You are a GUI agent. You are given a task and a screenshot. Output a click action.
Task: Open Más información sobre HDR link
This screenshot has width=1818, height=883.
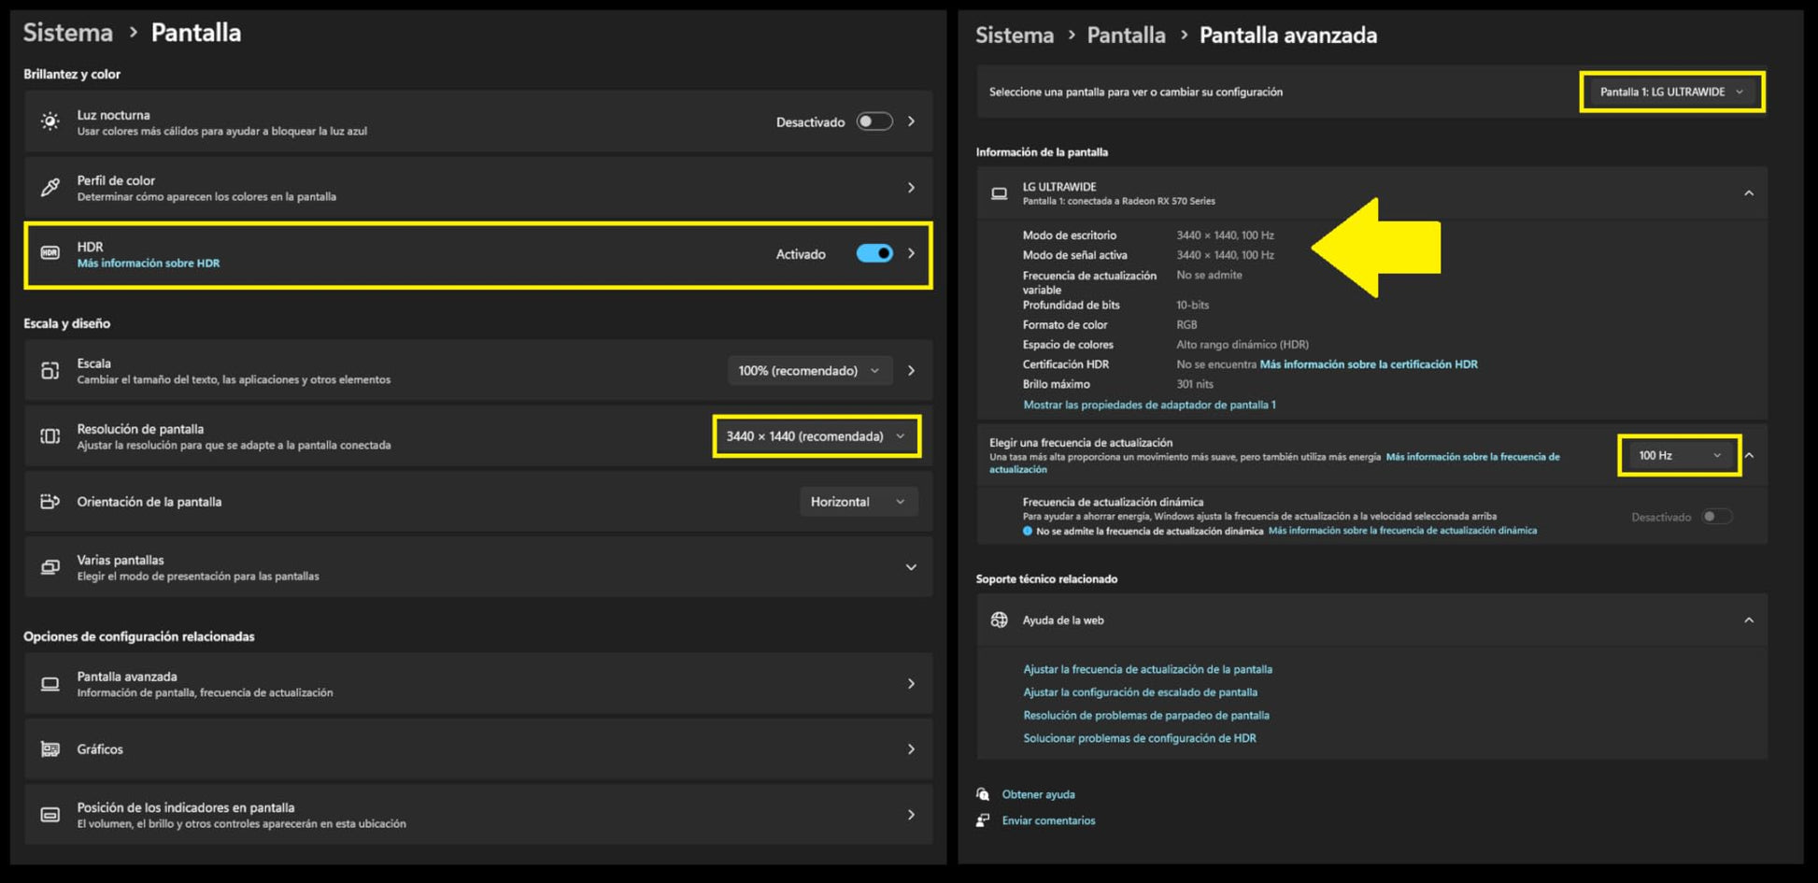click(149, 263)
